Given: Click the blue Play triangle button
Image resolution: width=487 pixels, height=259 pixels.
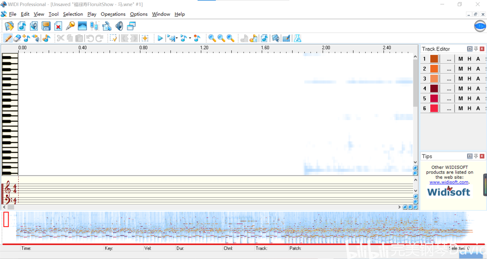Looking at the screenshot, I should (160, 38).
